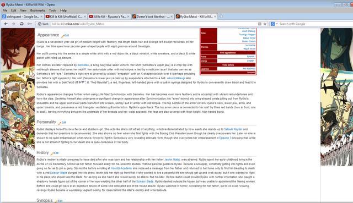Close the Ryuuko's Pa... YouTube tab

(x=129, y=17)
